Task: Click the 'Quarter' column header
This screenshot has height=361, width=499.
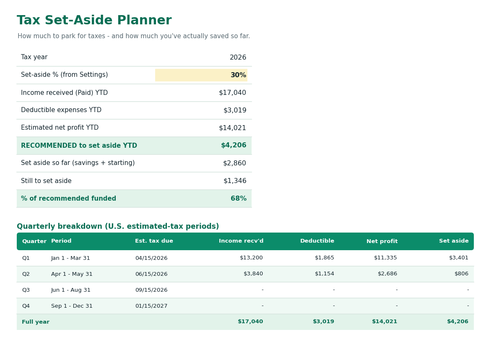Action: tap(34, 241)
